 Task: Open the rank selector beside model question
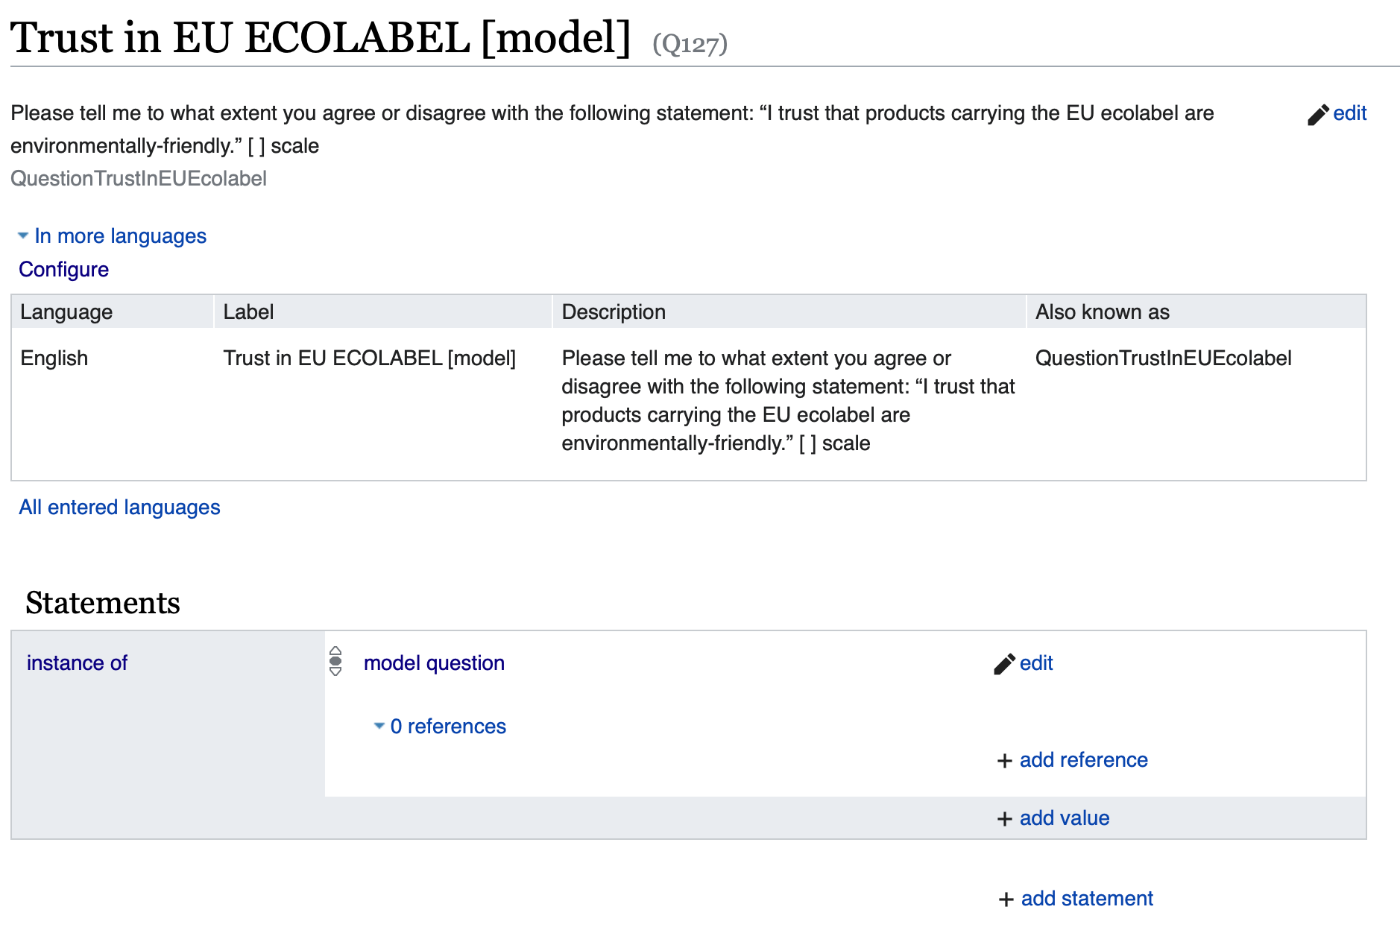pyautogui.click(x=335, y=661)
